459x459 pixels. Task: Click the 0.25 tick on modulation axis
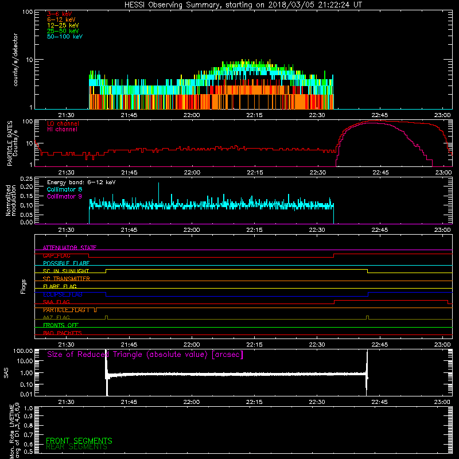pos(27,178)
